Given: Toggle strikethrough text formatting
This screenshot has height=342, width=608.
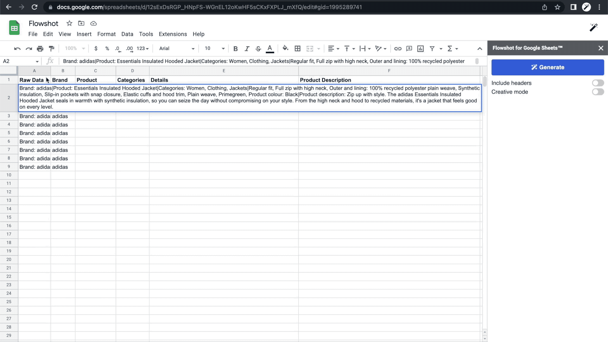Looking at the screenshot, I should 258,48.
